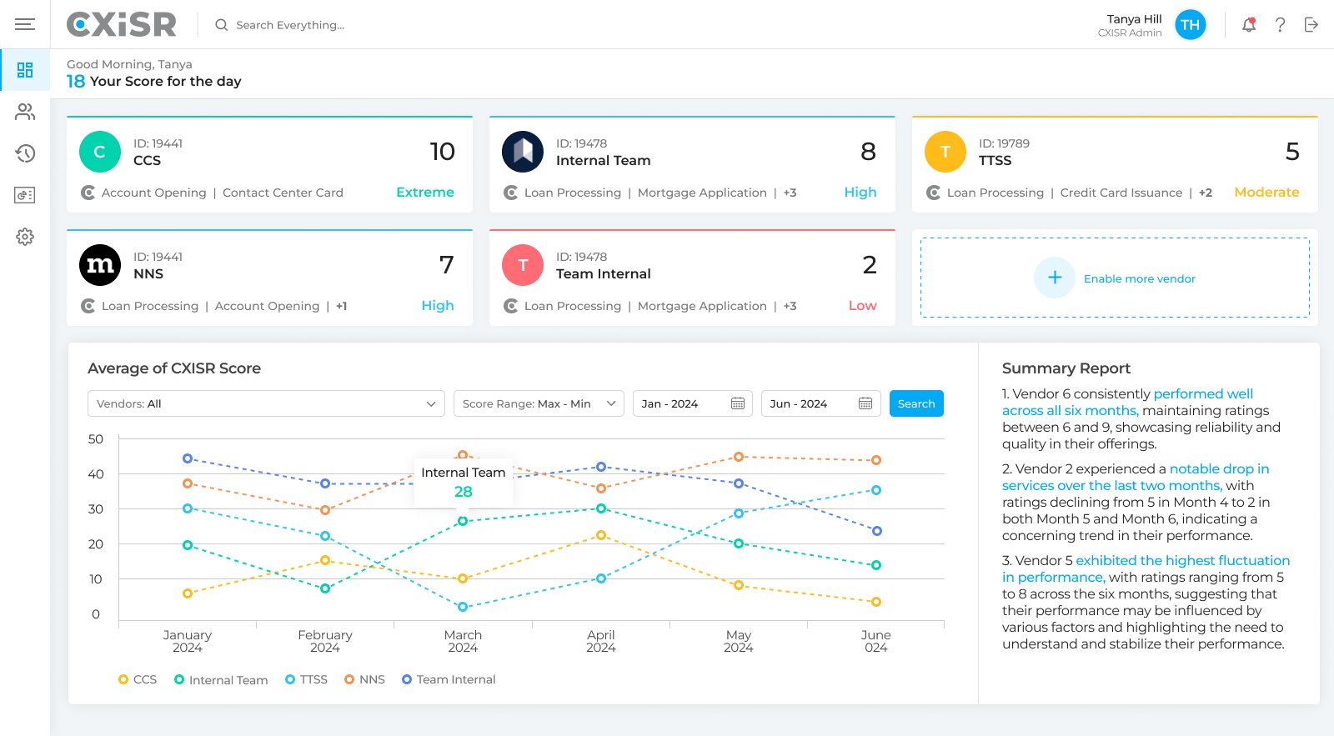The width and height of the screenshot is (1334, 736).
Task: Select the TTSS vendor card
Action: (x=1114, y=165)
